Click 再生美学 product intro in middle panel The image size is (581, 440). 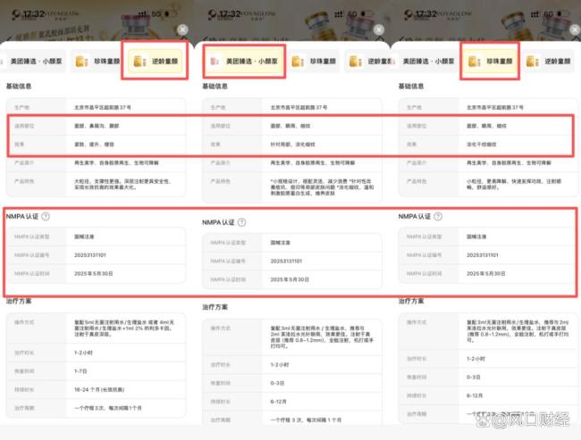(x=312, y=162)
